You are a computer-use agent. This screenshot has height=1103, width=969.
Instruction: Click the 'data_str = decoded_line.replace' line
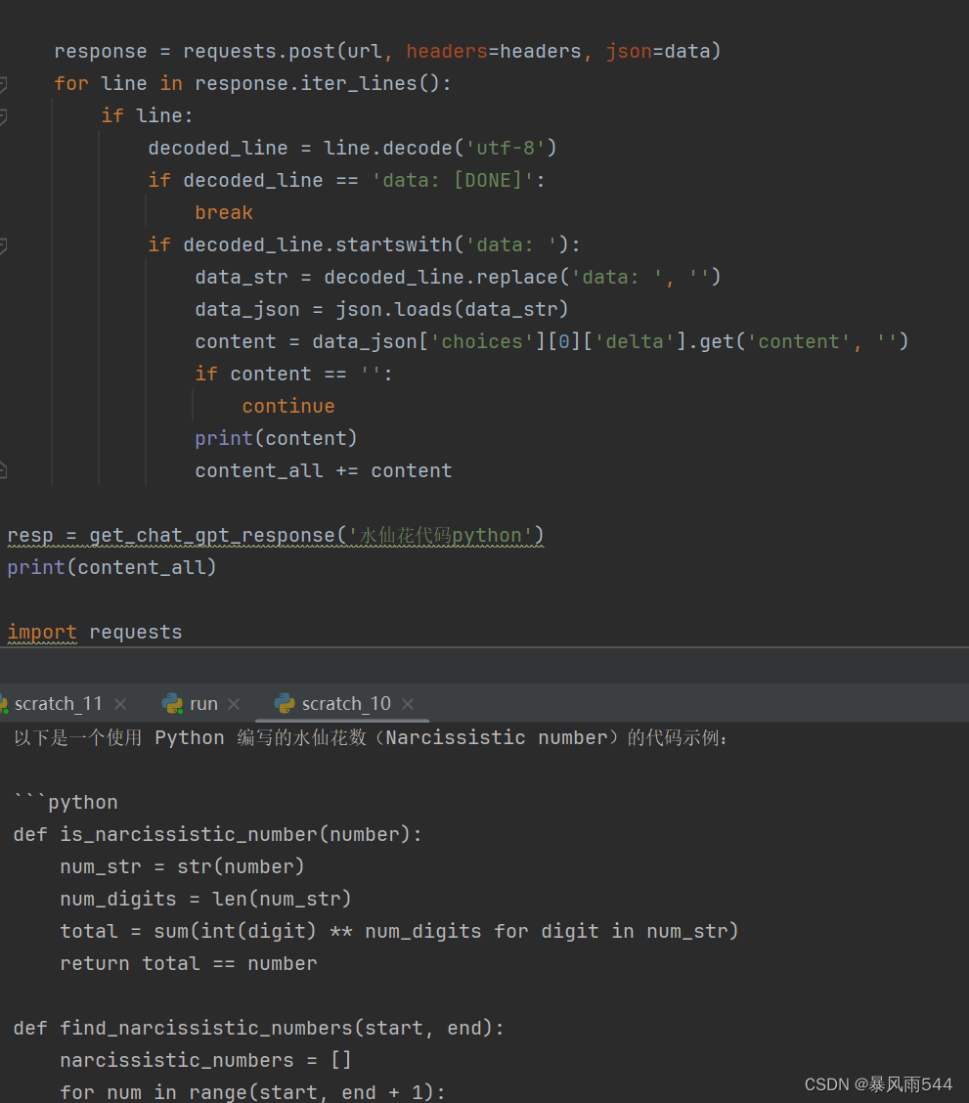[458, 277]
